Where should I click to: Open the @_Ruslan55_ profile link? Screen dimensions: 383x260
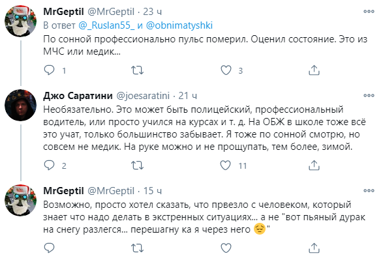[106, 25]
